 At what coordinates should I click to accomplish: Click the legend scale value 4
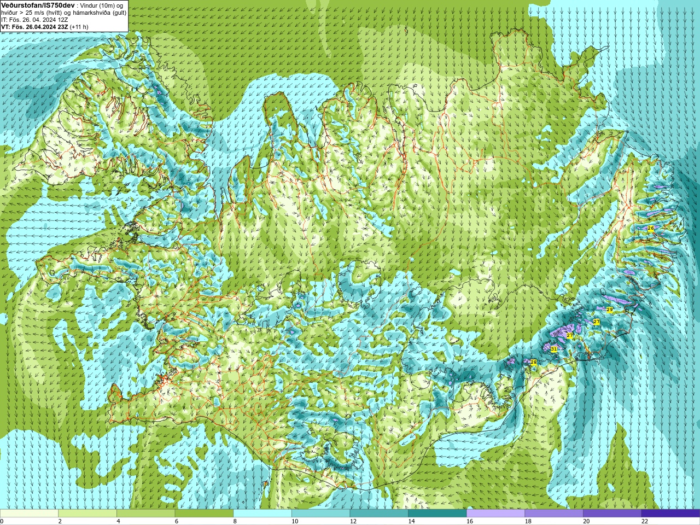pos(118,521)
